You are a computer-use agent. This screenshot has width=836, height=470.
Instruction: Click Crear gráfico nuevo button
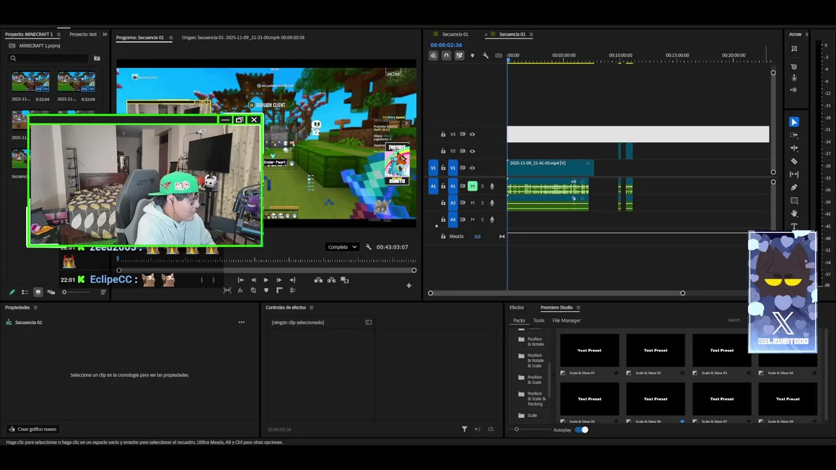(x=33, y=429)
